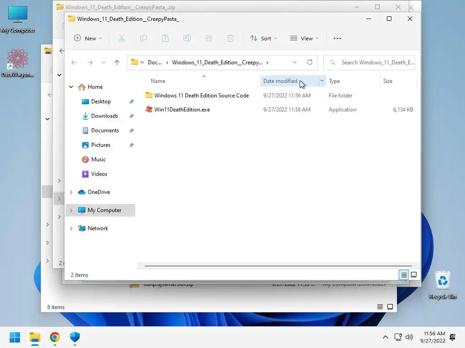Go back with the left arrow
Image resolution: width=465 pixels, height=348 pixels.
(74, 63)
